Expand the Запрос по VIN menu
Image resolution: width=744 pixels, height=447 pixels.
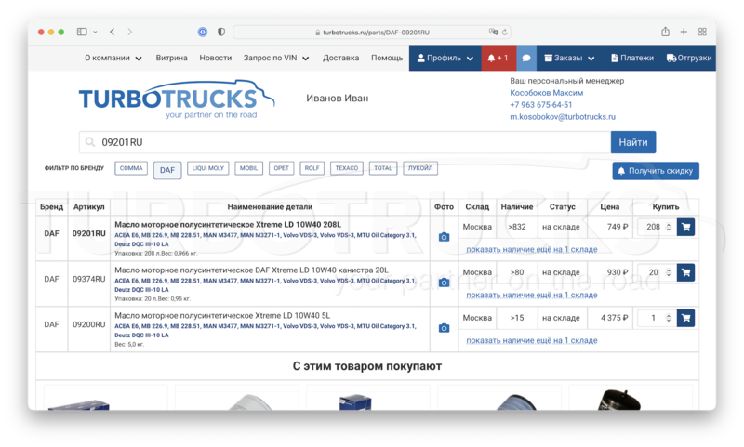276,58
